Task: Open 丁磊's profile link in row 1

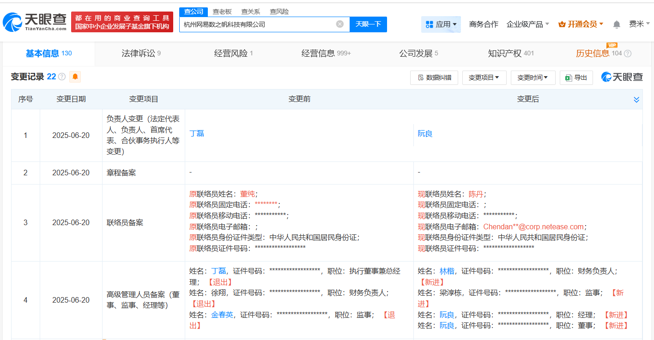Action: (197, 134)
